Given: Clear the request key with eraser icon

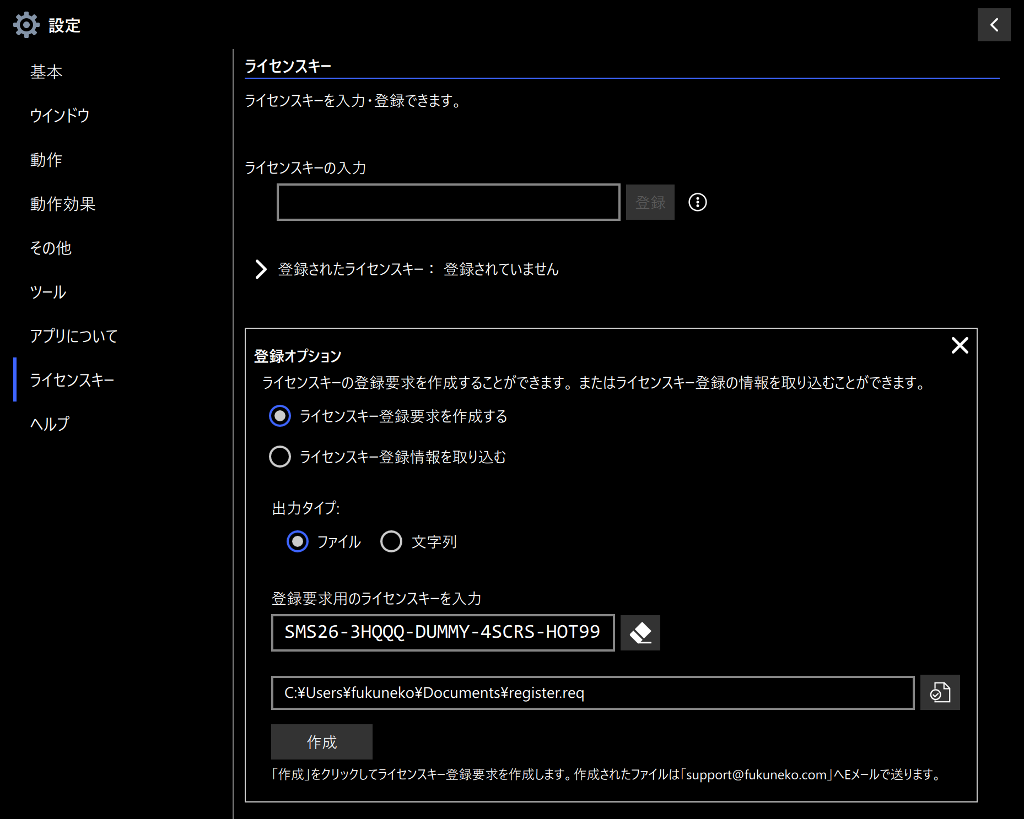Looking at the screenshot, I should (x=640, y=633).
